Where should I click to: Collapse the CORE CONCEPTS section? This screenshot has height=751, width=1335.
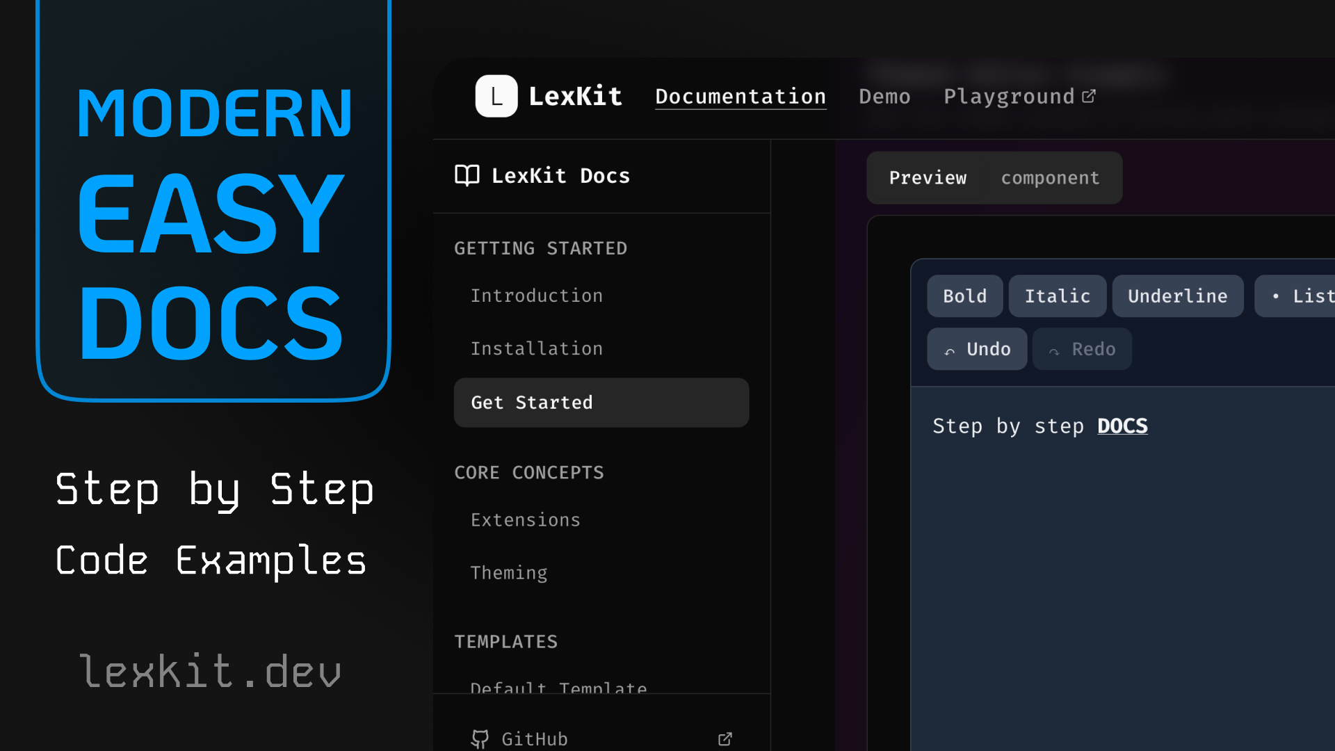[x=529, y=472]
